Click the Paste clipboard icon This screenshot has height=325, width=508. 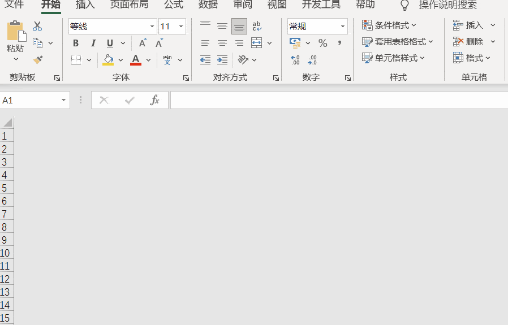(16, 31)
